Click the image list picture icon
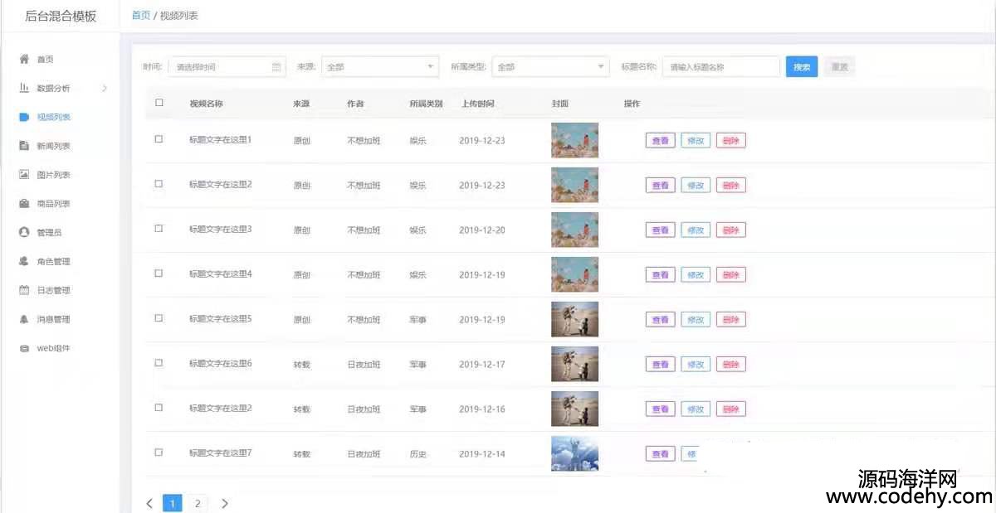The height and width of the screenshot is (513, 996). [x=24, y=175]
